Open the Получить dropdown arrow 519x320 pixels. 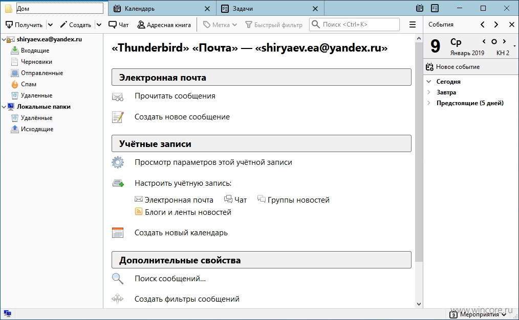50,24
